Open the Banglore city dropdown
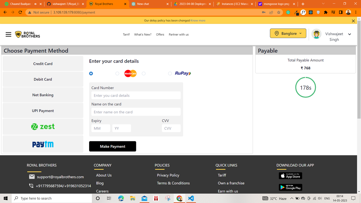Viewport: 361px width, 203px height. [288, 33]
